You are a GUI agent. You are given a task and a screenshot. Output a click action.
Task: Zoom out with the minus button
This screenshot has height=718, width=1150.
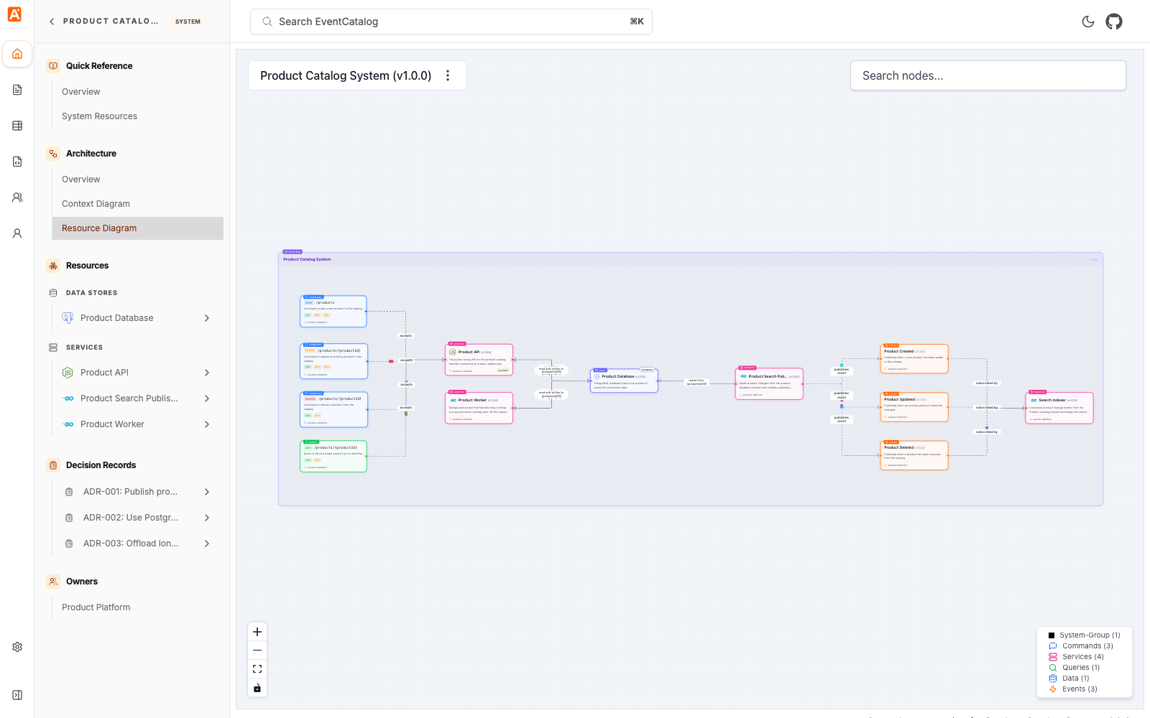coord(257,651)
